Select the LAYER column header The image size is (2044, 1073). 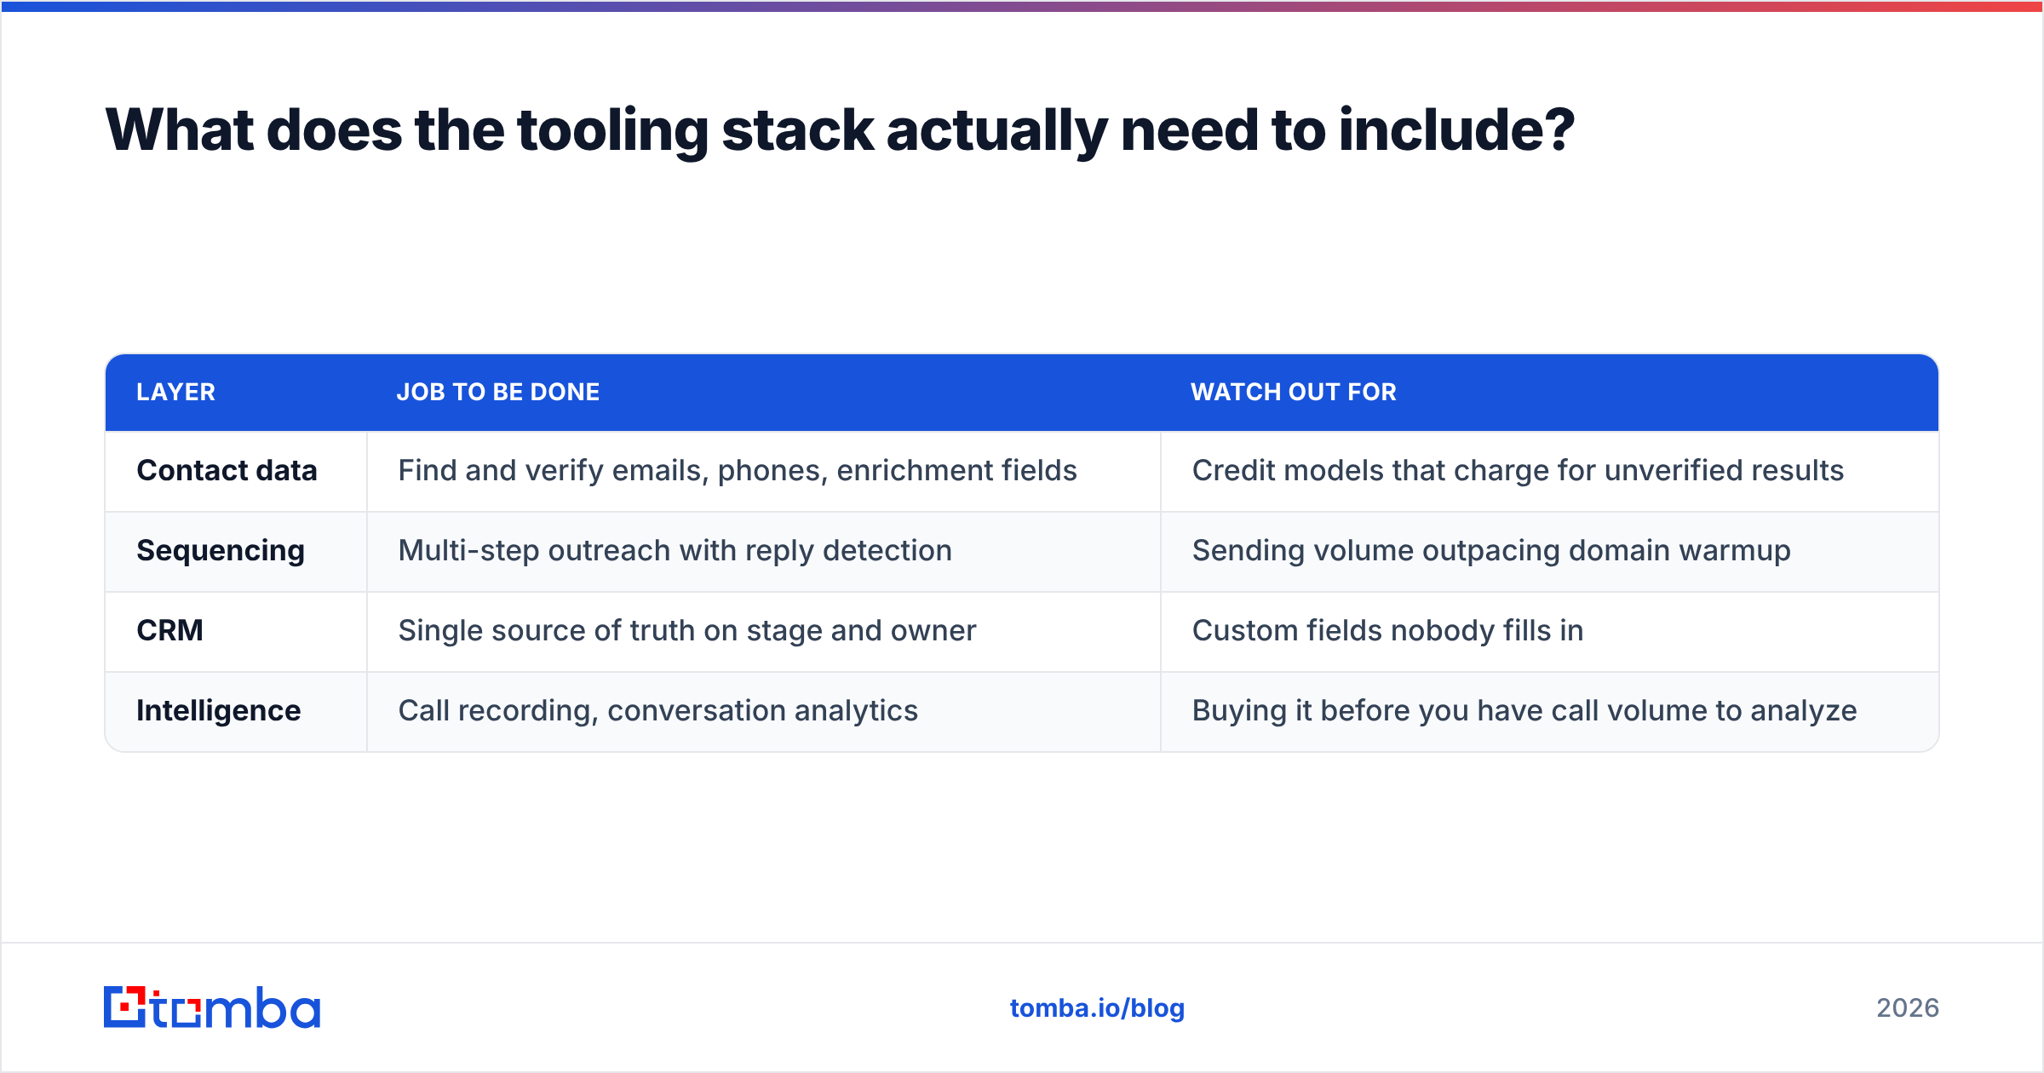click(176, 392)
